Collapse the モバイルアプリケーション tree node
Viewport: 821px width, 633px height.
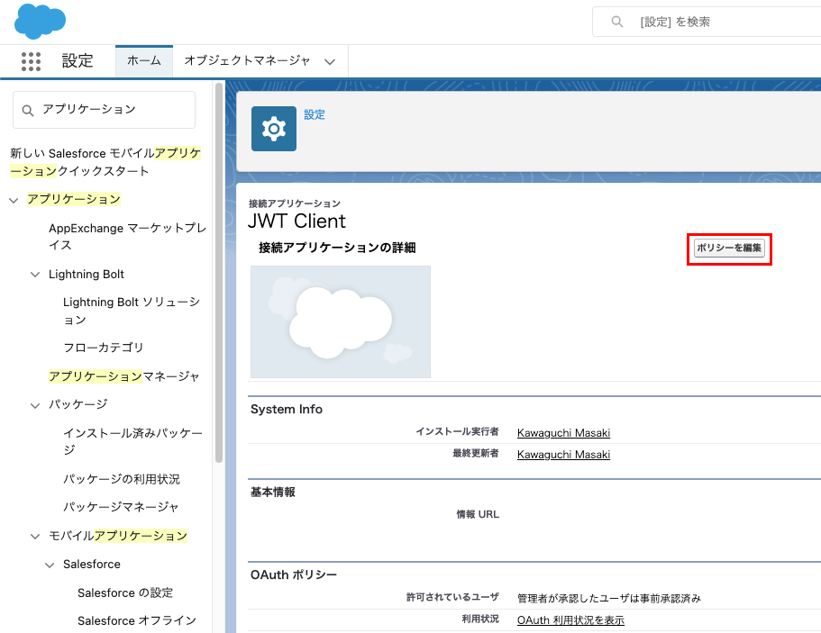(35, 537)
